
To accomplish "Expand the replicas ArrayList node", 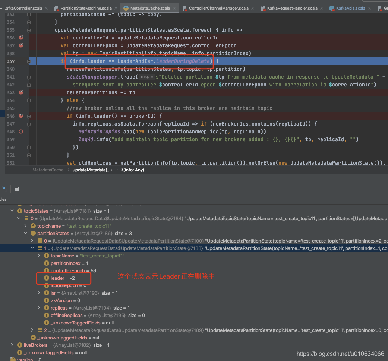I will tap(39, 308).
